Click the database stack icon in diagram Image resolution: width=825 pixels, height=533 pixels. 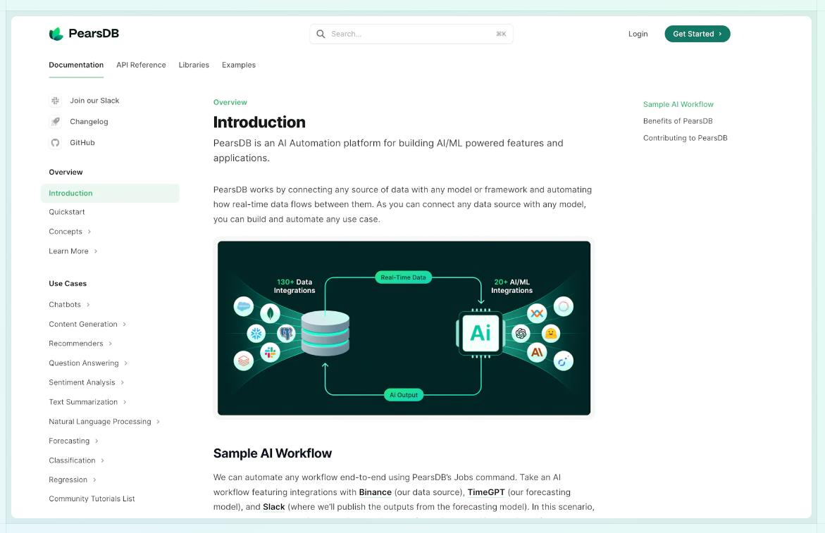[x=325, y=333]
